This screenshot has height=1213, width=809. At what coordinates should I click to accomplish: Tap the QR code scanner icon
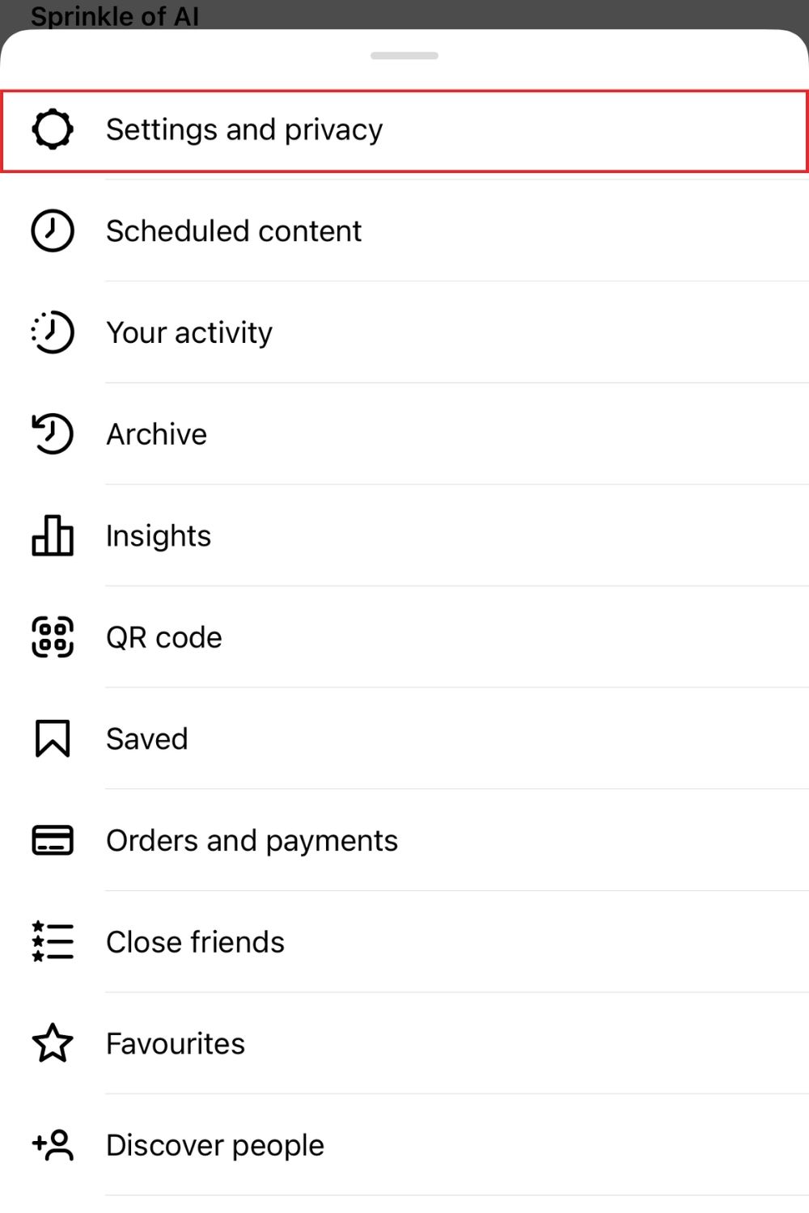pos(53,637)
